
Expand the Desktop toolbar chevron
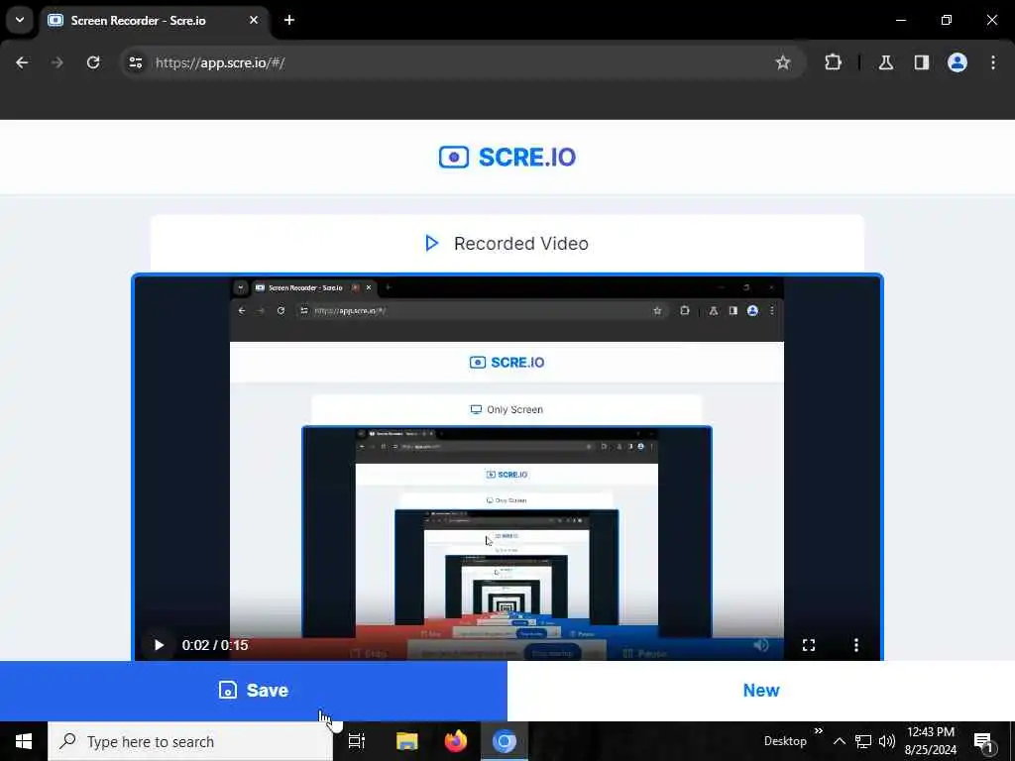point(819,730)
